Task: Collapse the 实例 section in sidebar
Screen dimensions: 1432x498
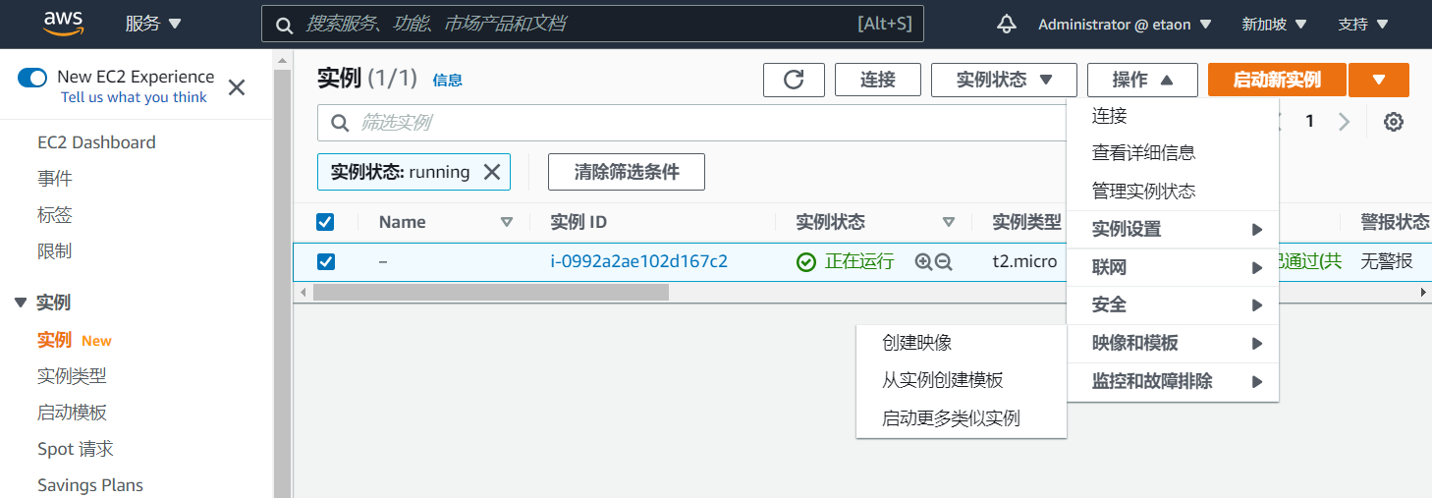Action: click(x=21, y=303)
